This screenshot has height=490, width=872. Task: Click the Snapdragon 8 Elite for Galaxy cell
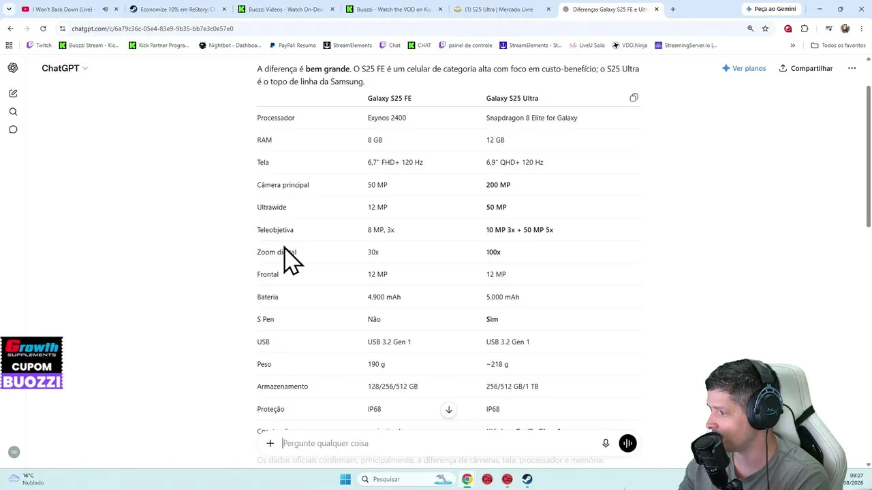click(x=532, y=118)
